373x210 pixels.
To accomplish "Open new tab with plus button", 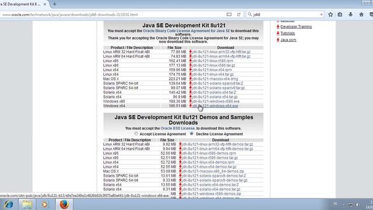I will point(54,4).
